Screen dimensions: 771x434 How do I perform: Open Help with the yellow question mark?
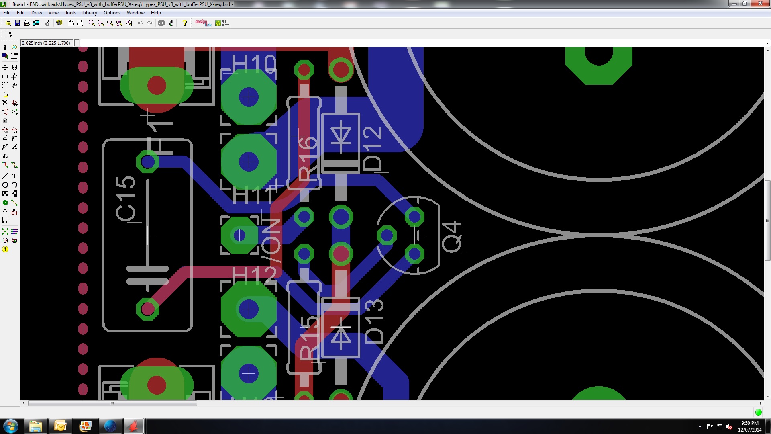[x=185, y=23]
